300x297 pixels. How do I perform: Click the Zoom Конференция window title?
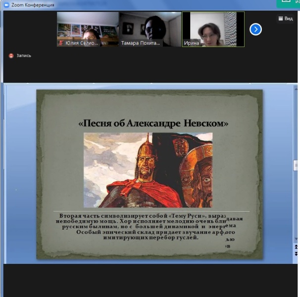(33, 5)
